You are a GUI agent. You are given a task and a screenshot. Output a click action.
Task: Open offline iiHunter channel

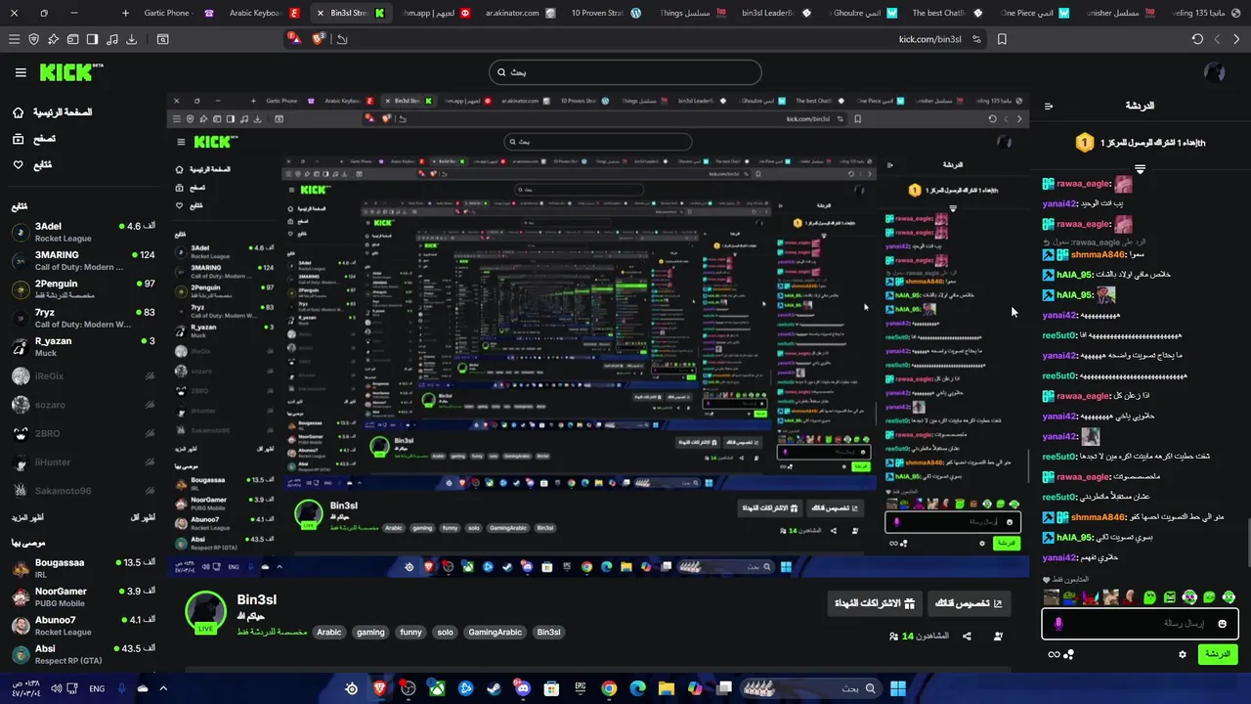pos(83,462)
